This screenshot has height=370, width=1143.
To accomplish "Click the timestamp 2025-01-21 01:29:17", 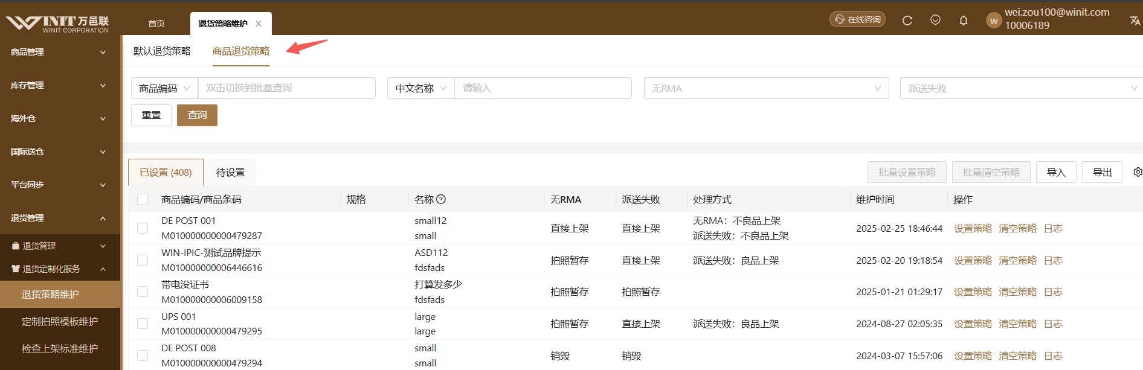I will point(899,292).
